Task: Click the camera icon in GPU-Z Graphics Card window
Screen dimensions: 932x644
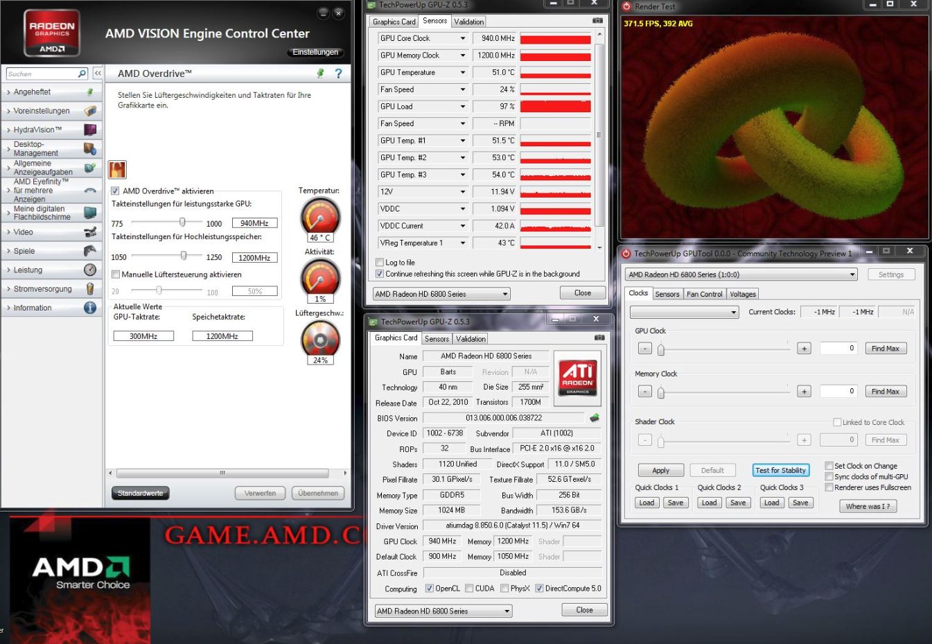Action: (x=599, y=338)
